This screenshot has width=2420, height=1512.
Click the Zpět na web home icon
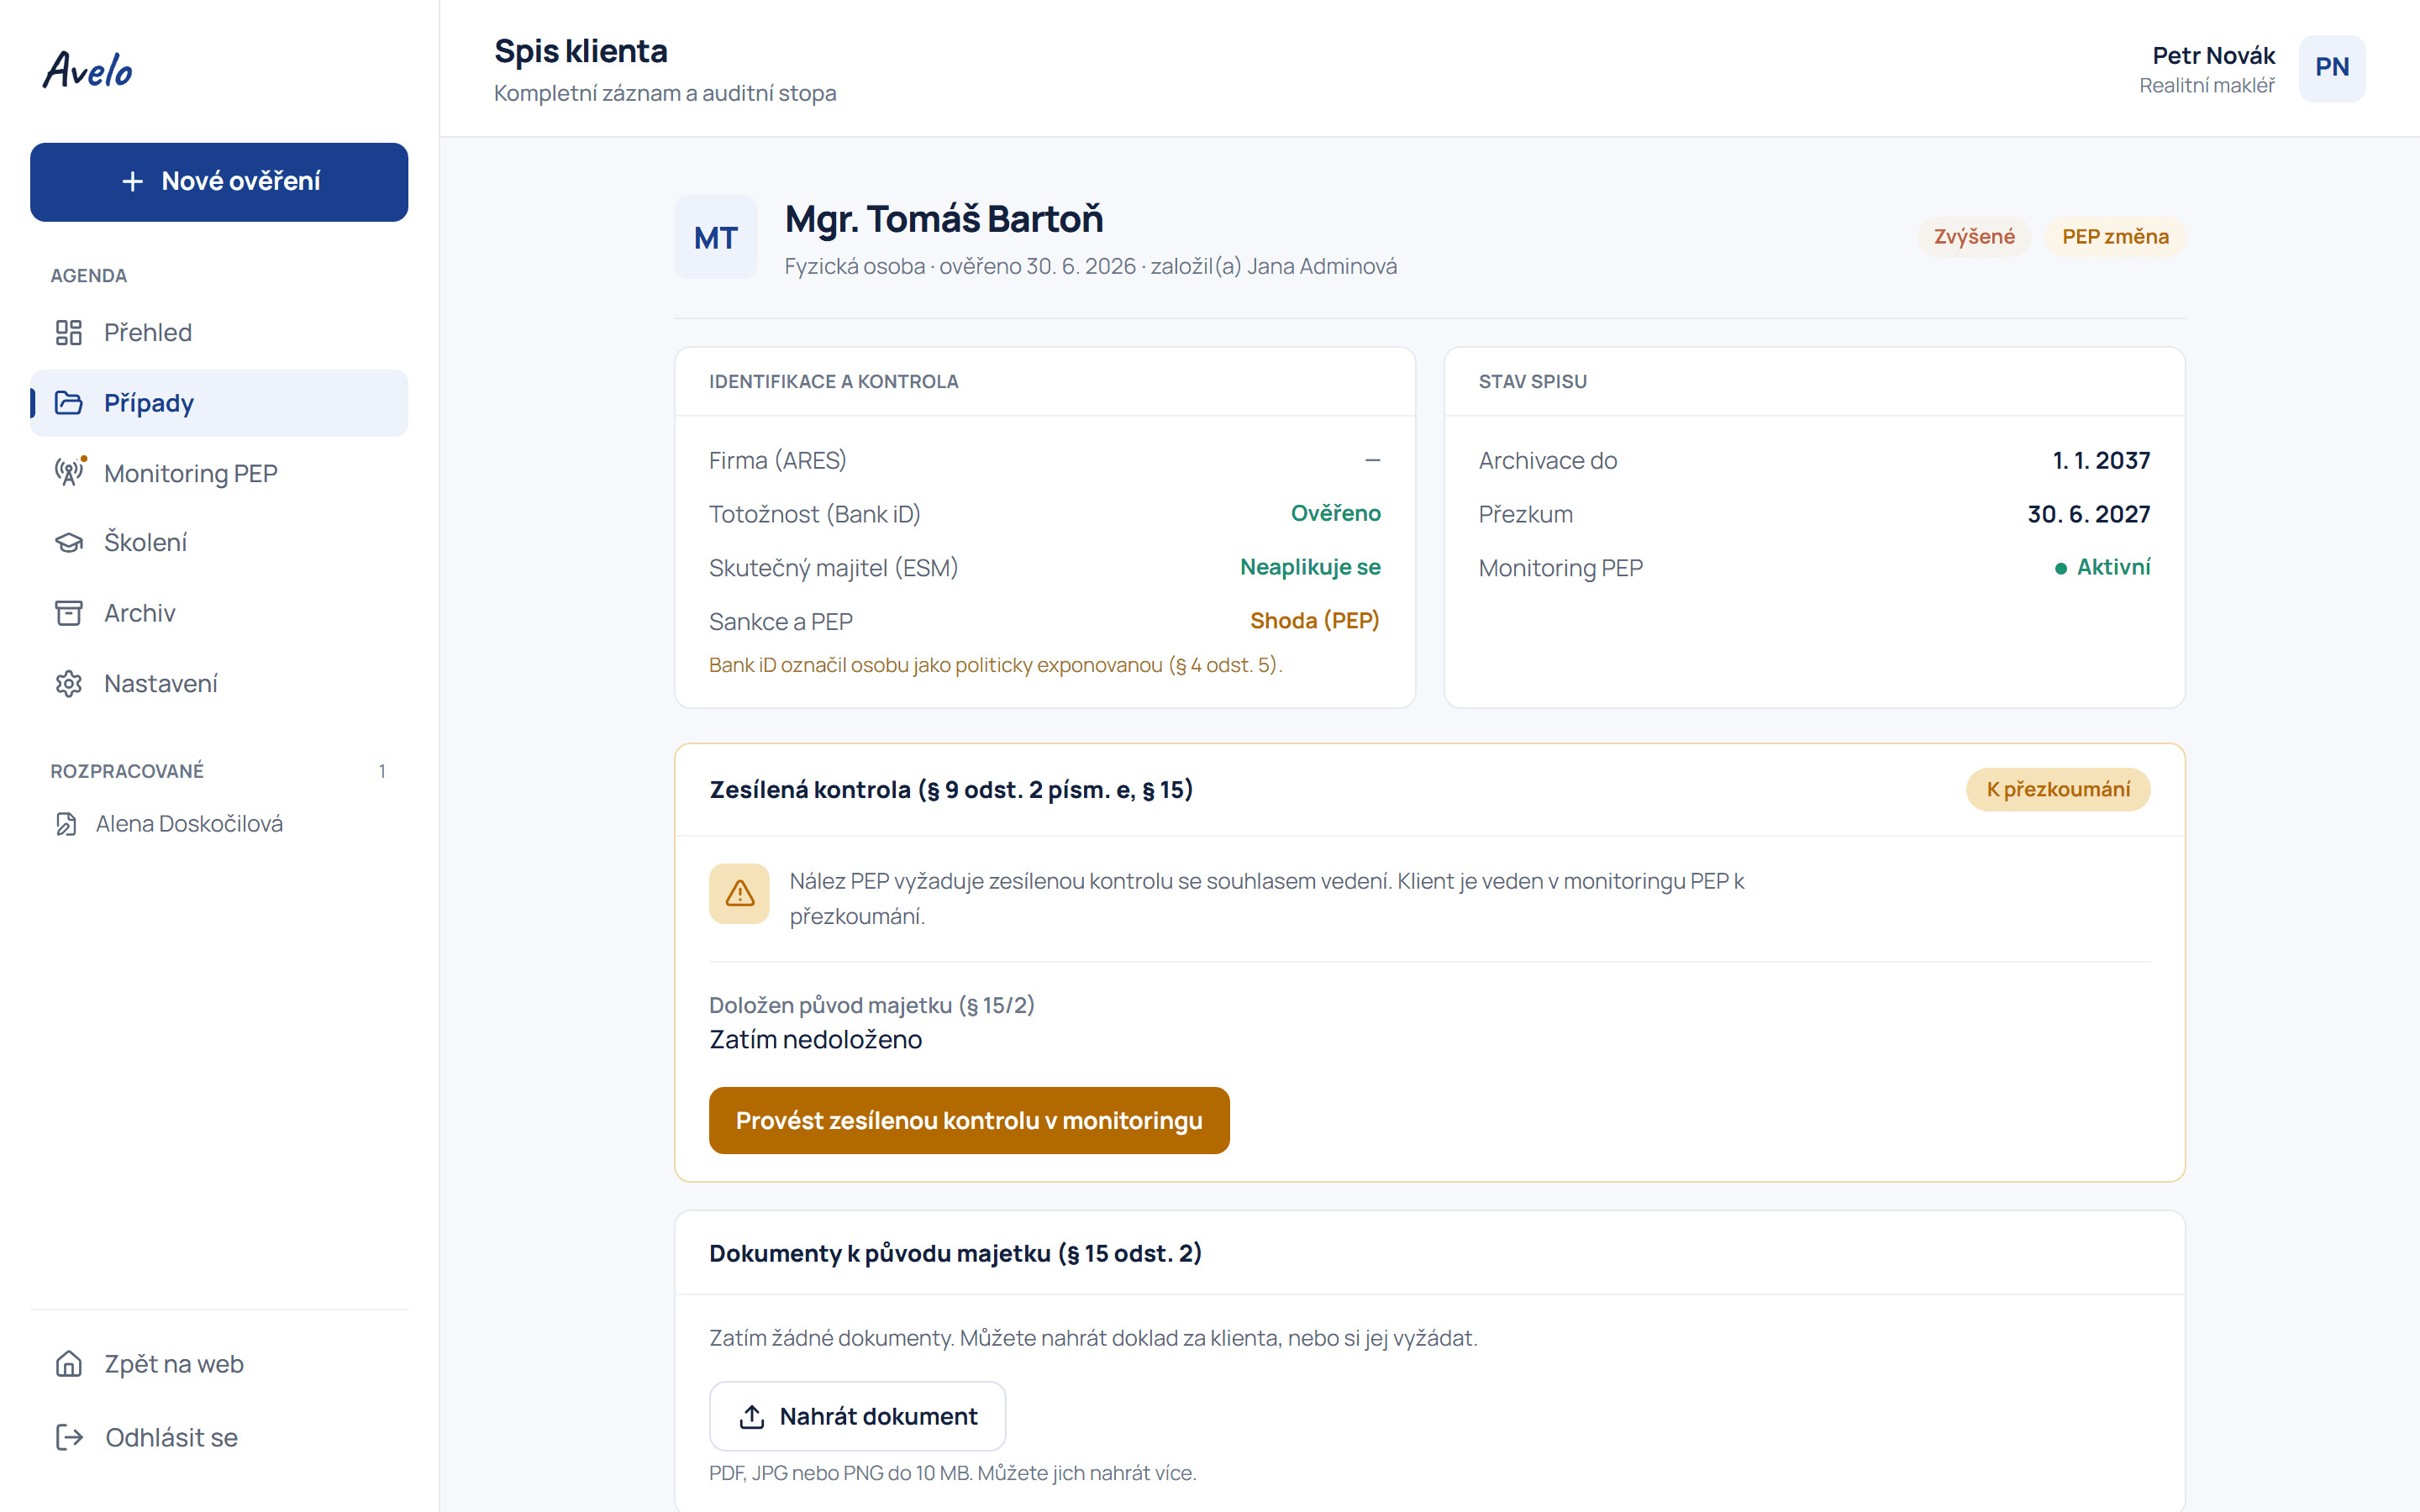click(68, 1364)
